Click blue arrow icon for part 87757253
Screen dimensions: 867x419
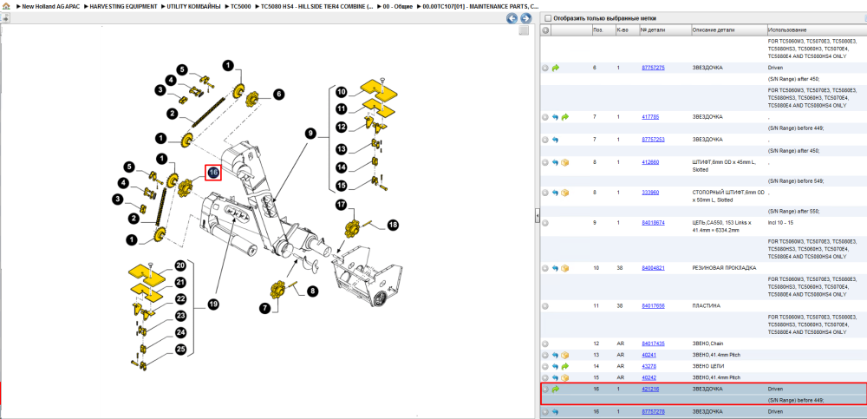556,140
